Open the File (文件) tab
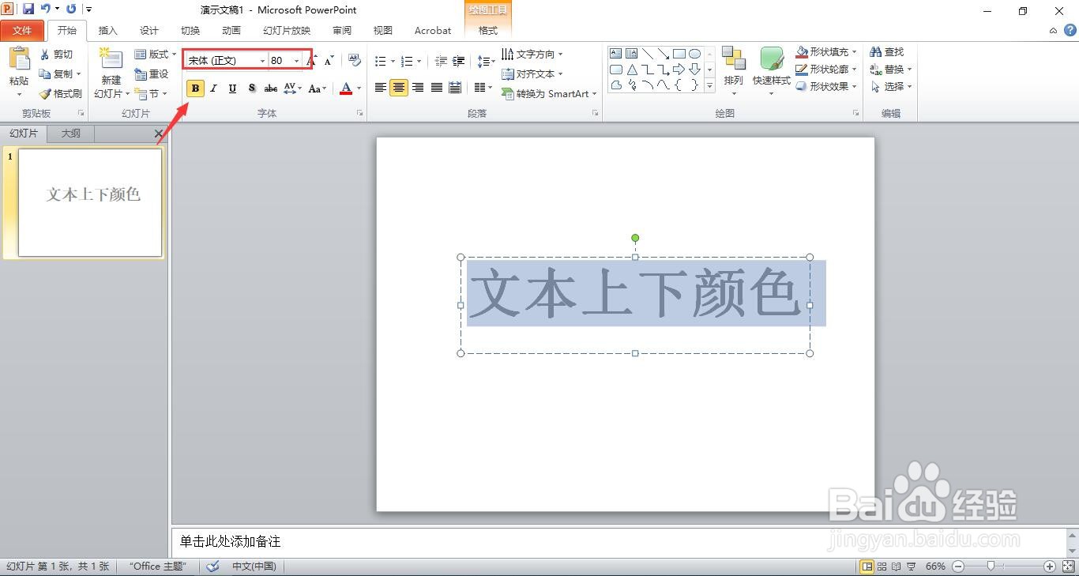This screenshot has width=1079, height=576. pyautogui.click(x=23, y=31)
